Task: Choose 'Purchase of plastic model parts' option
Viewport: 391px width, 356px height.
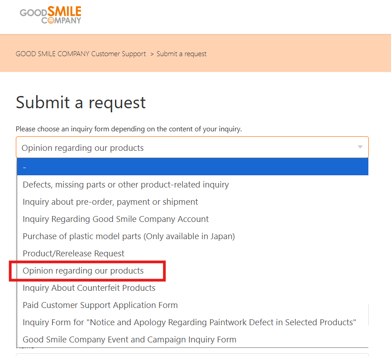Action: [129, 236]
